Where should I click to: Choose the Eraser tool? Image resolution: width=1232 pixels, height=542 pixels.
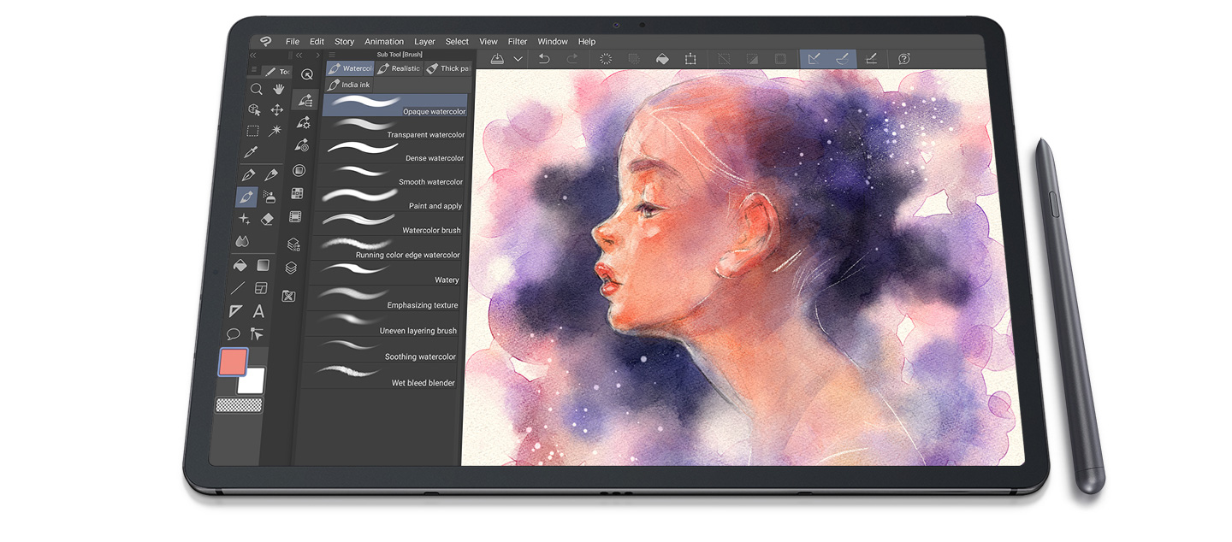267,220
